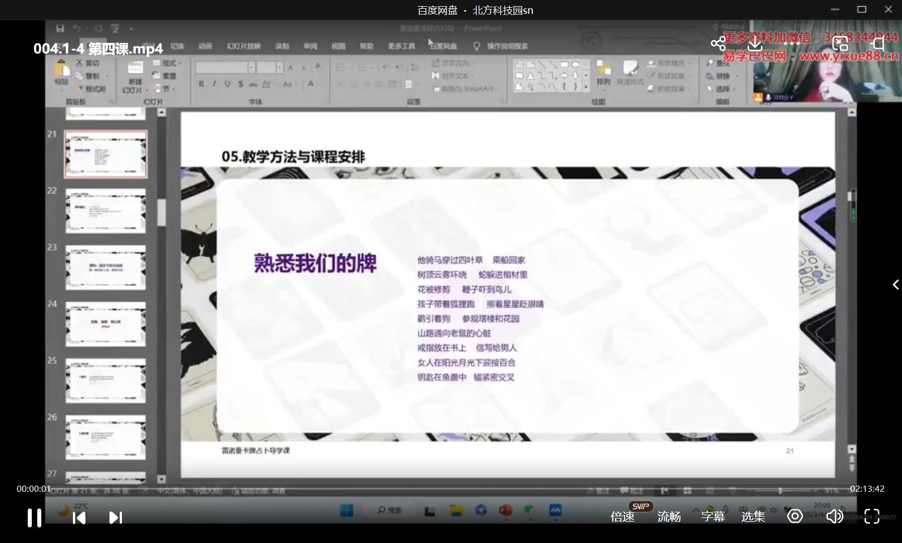
Task: Open the 幻灯片放映 ribbon tab
Action: click(x=243, y=46)
